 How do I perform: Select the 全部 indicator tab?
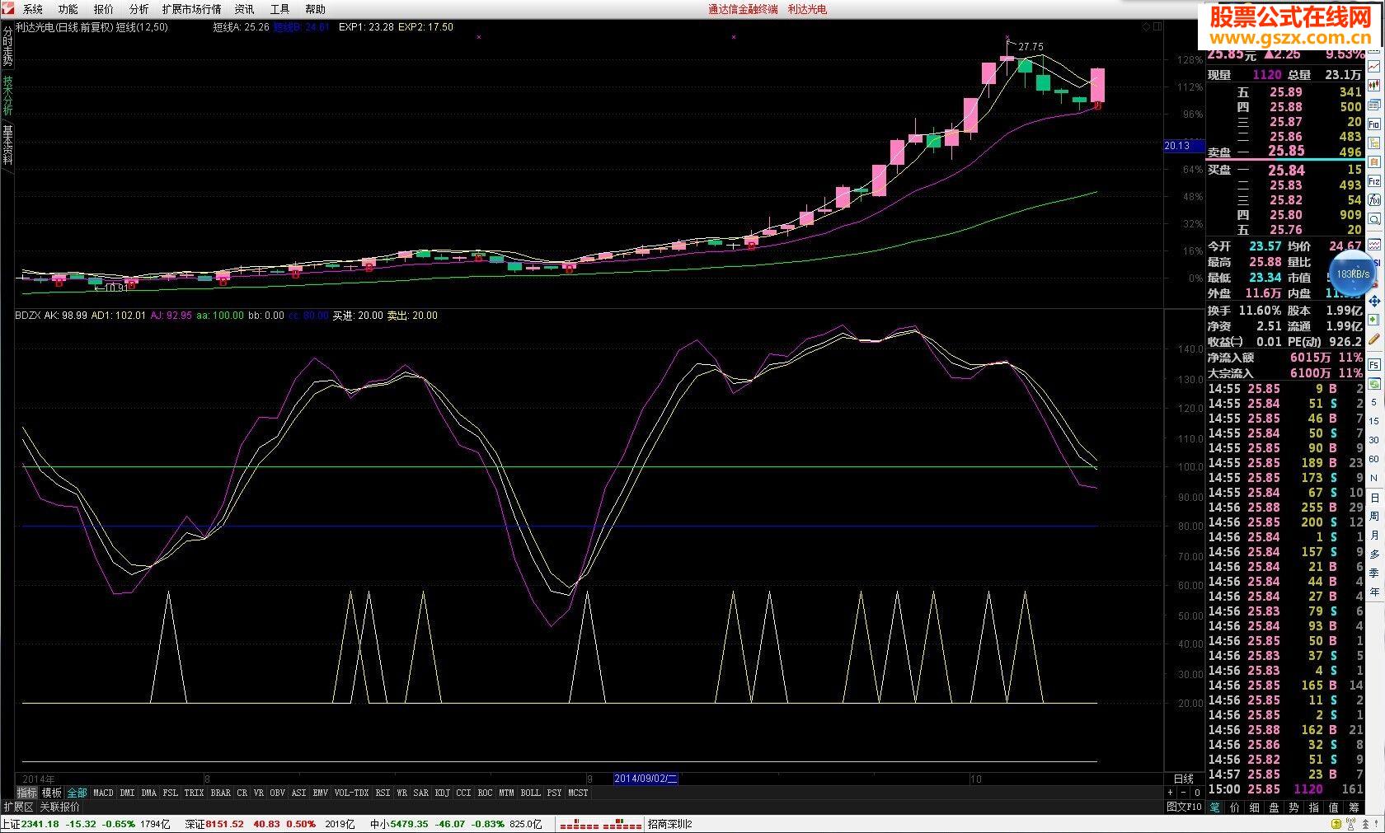tap(77, 793)
